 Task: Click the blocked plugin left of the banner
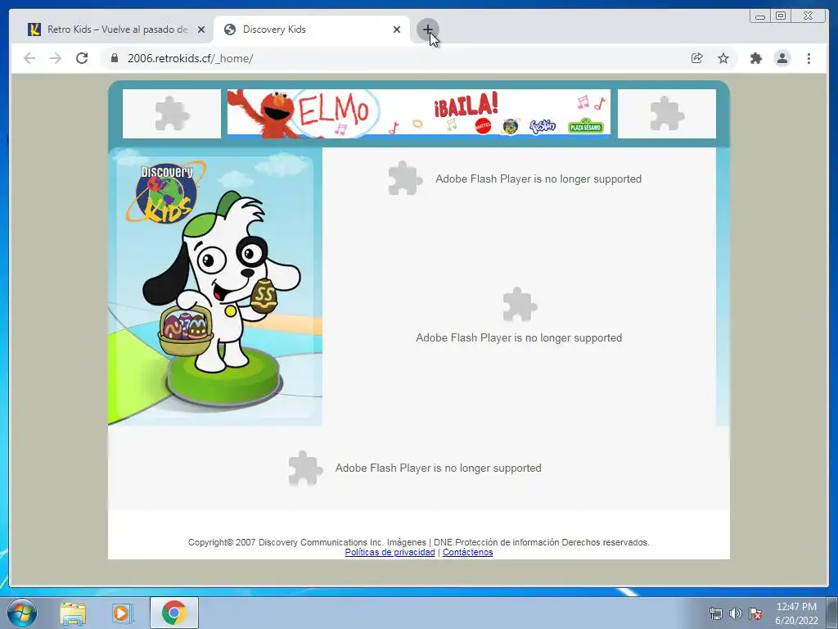coord(172,113)
